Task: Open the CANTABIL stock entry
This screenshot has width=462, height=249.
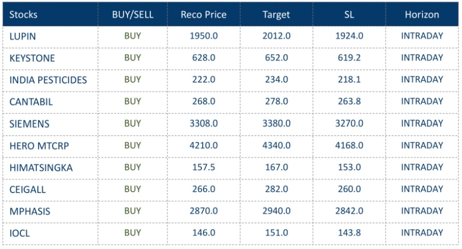Action: 31,102
